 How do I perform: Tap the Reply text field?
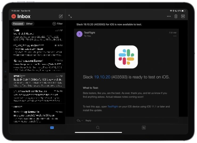pyautogui.click(x=126, y=121)
